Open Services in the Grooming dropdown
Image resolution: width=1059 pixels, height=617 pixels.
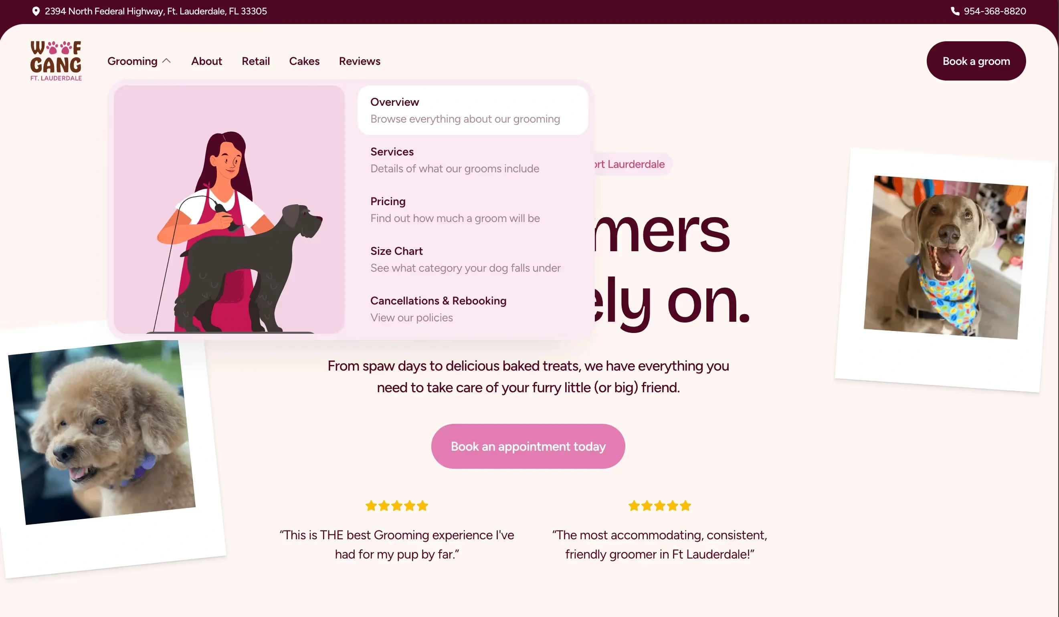[473, 159]
